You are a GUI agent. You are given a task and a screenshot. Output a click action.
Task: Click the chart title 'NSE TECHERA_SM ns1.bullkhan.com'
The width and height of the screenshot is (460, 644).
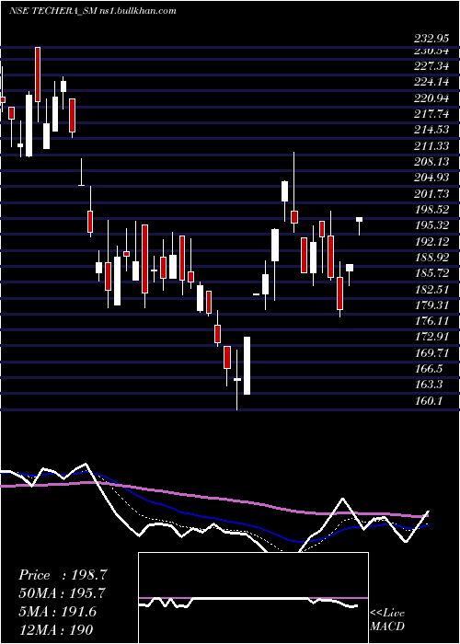pos(92,11)
